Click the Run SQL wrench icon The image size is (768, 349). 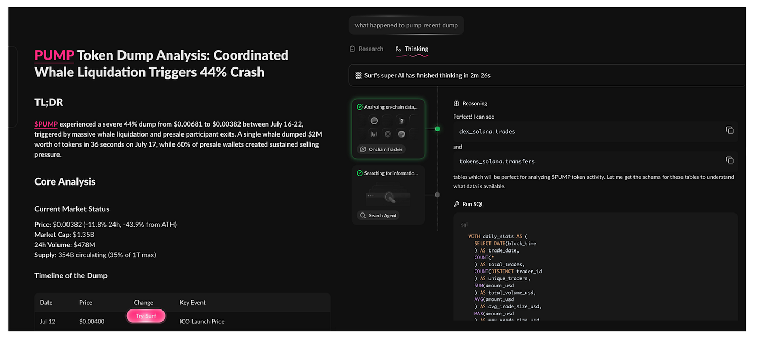[457, 204]
